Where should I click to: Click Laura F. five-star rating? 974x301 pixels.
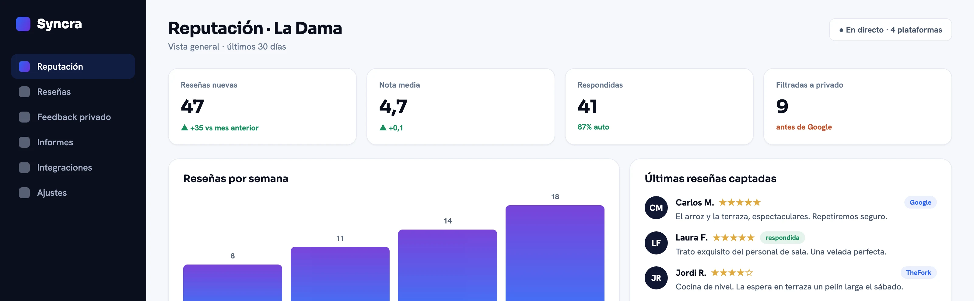[734, 237]
